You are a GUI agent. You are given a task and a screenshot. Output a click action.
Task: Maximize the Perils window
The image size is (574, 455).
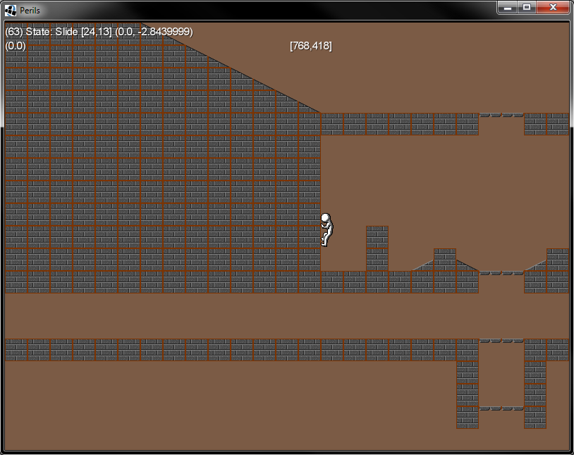click(x=527, y=7)
